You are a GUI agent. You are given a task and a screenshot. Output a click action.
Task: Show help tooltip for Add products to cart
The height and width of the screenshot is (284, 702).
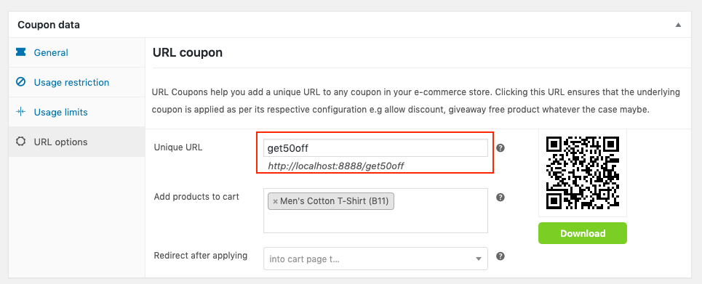coord(500,198)
